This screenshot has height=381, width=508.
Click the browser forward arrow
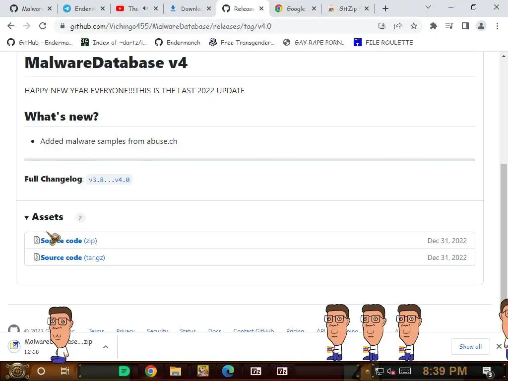27,26
